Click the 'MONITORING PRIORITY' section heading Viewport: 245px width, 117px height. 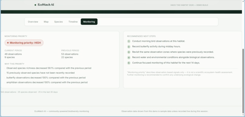(16, 36)
